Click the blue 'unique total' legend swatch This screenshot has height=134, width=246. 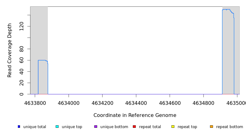click(x=19, y=127)
